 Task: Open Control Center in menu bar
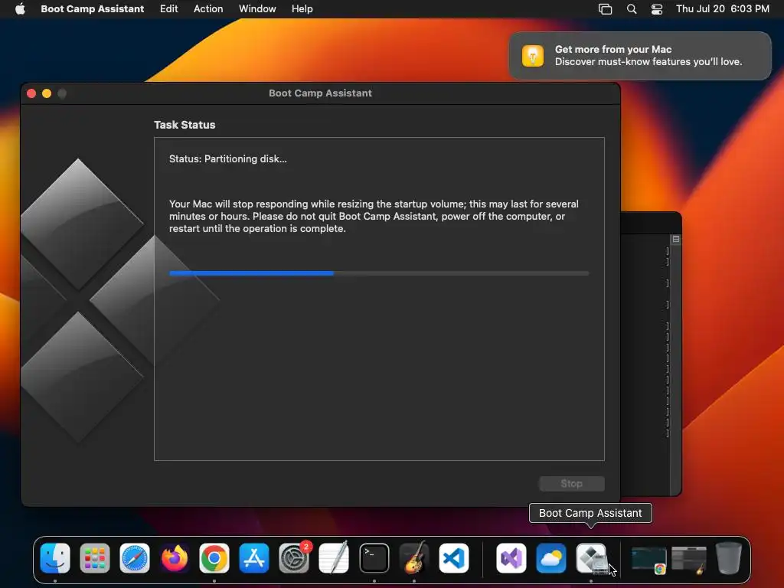pyautogui.click(x=656, y=9)
